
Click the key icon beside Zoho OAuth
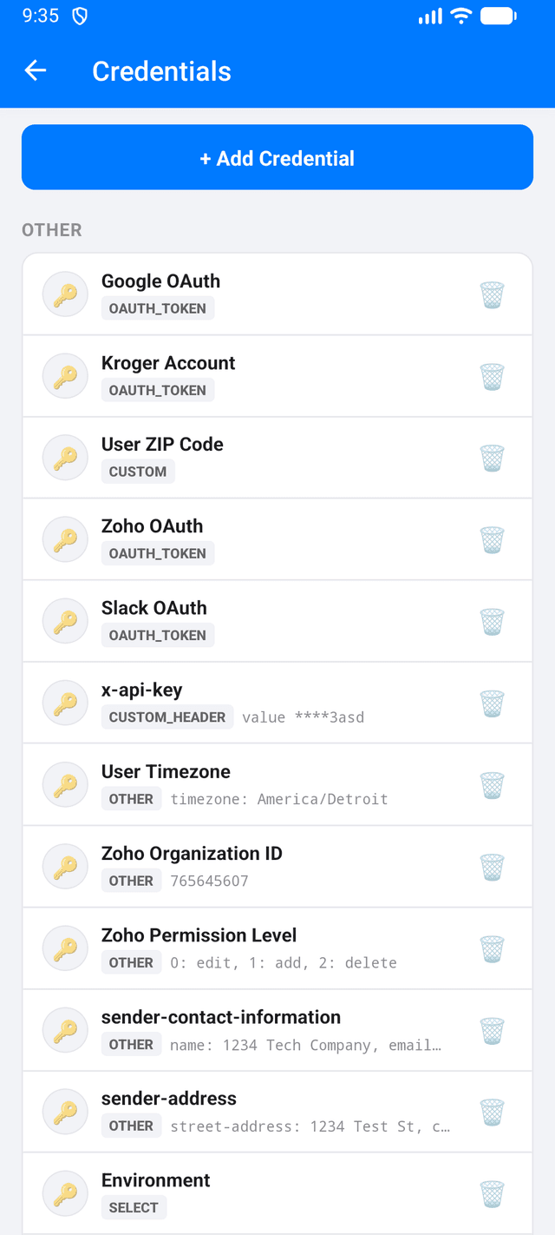pyautogui.click(x=65, y=538)
